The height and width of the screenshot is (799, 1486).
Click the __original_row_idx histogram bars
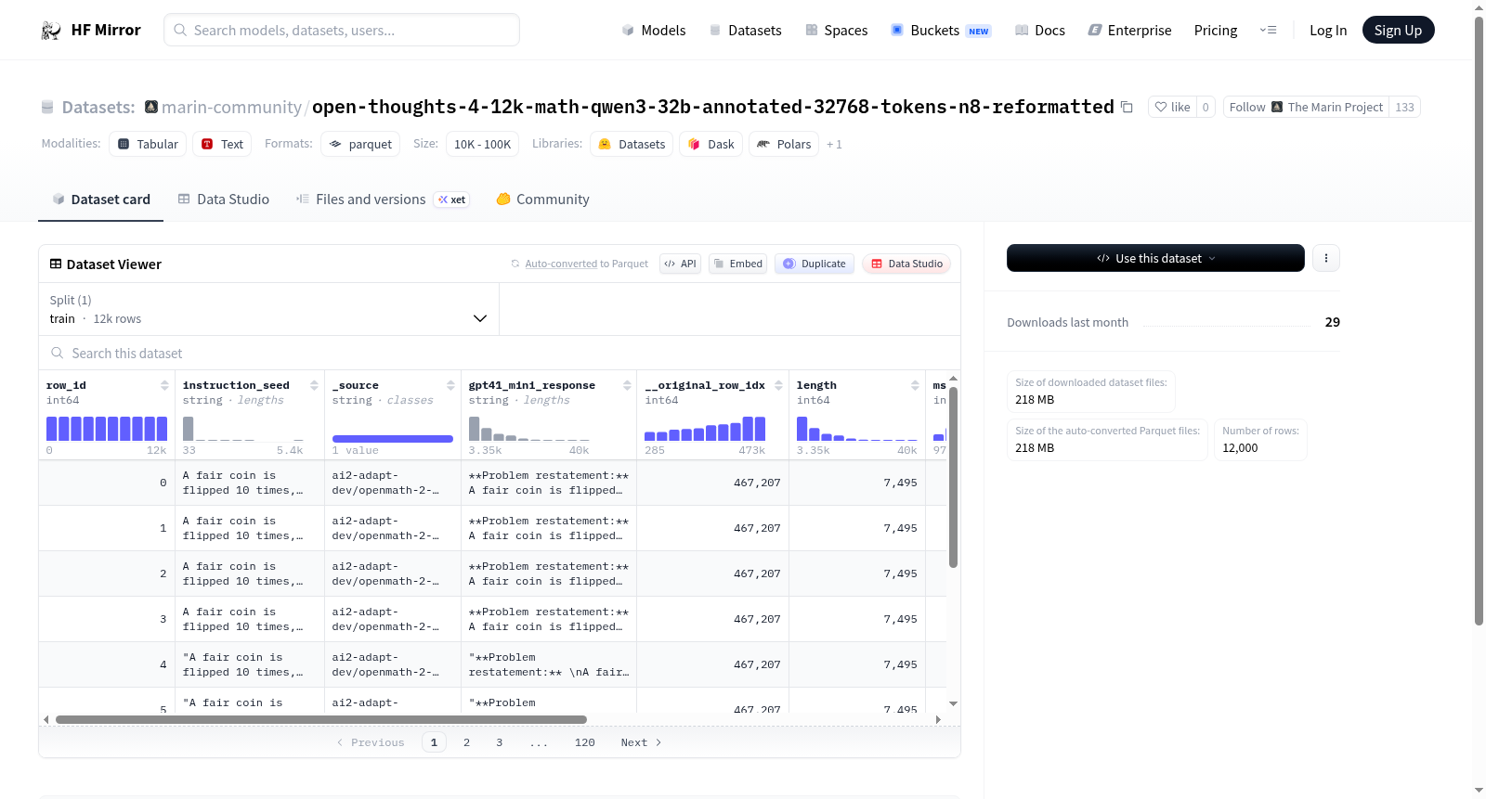[x=705, y=429]
